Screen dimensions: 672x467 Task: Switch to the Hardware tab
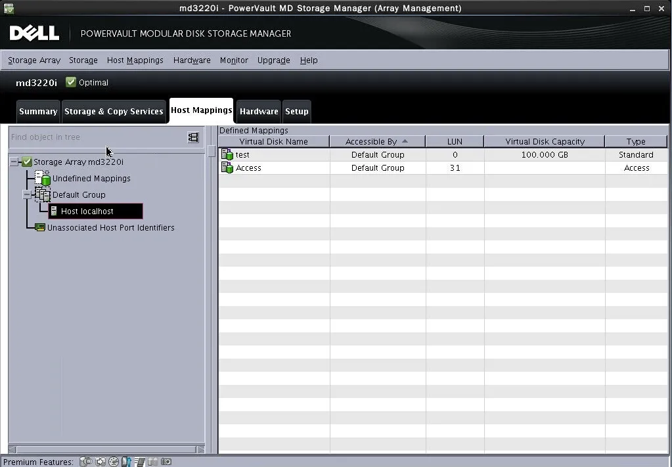(259, 112)
